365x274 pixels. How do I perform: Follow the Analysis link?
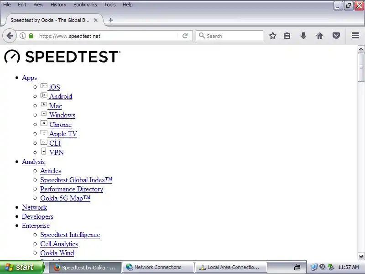coord(33,162)
